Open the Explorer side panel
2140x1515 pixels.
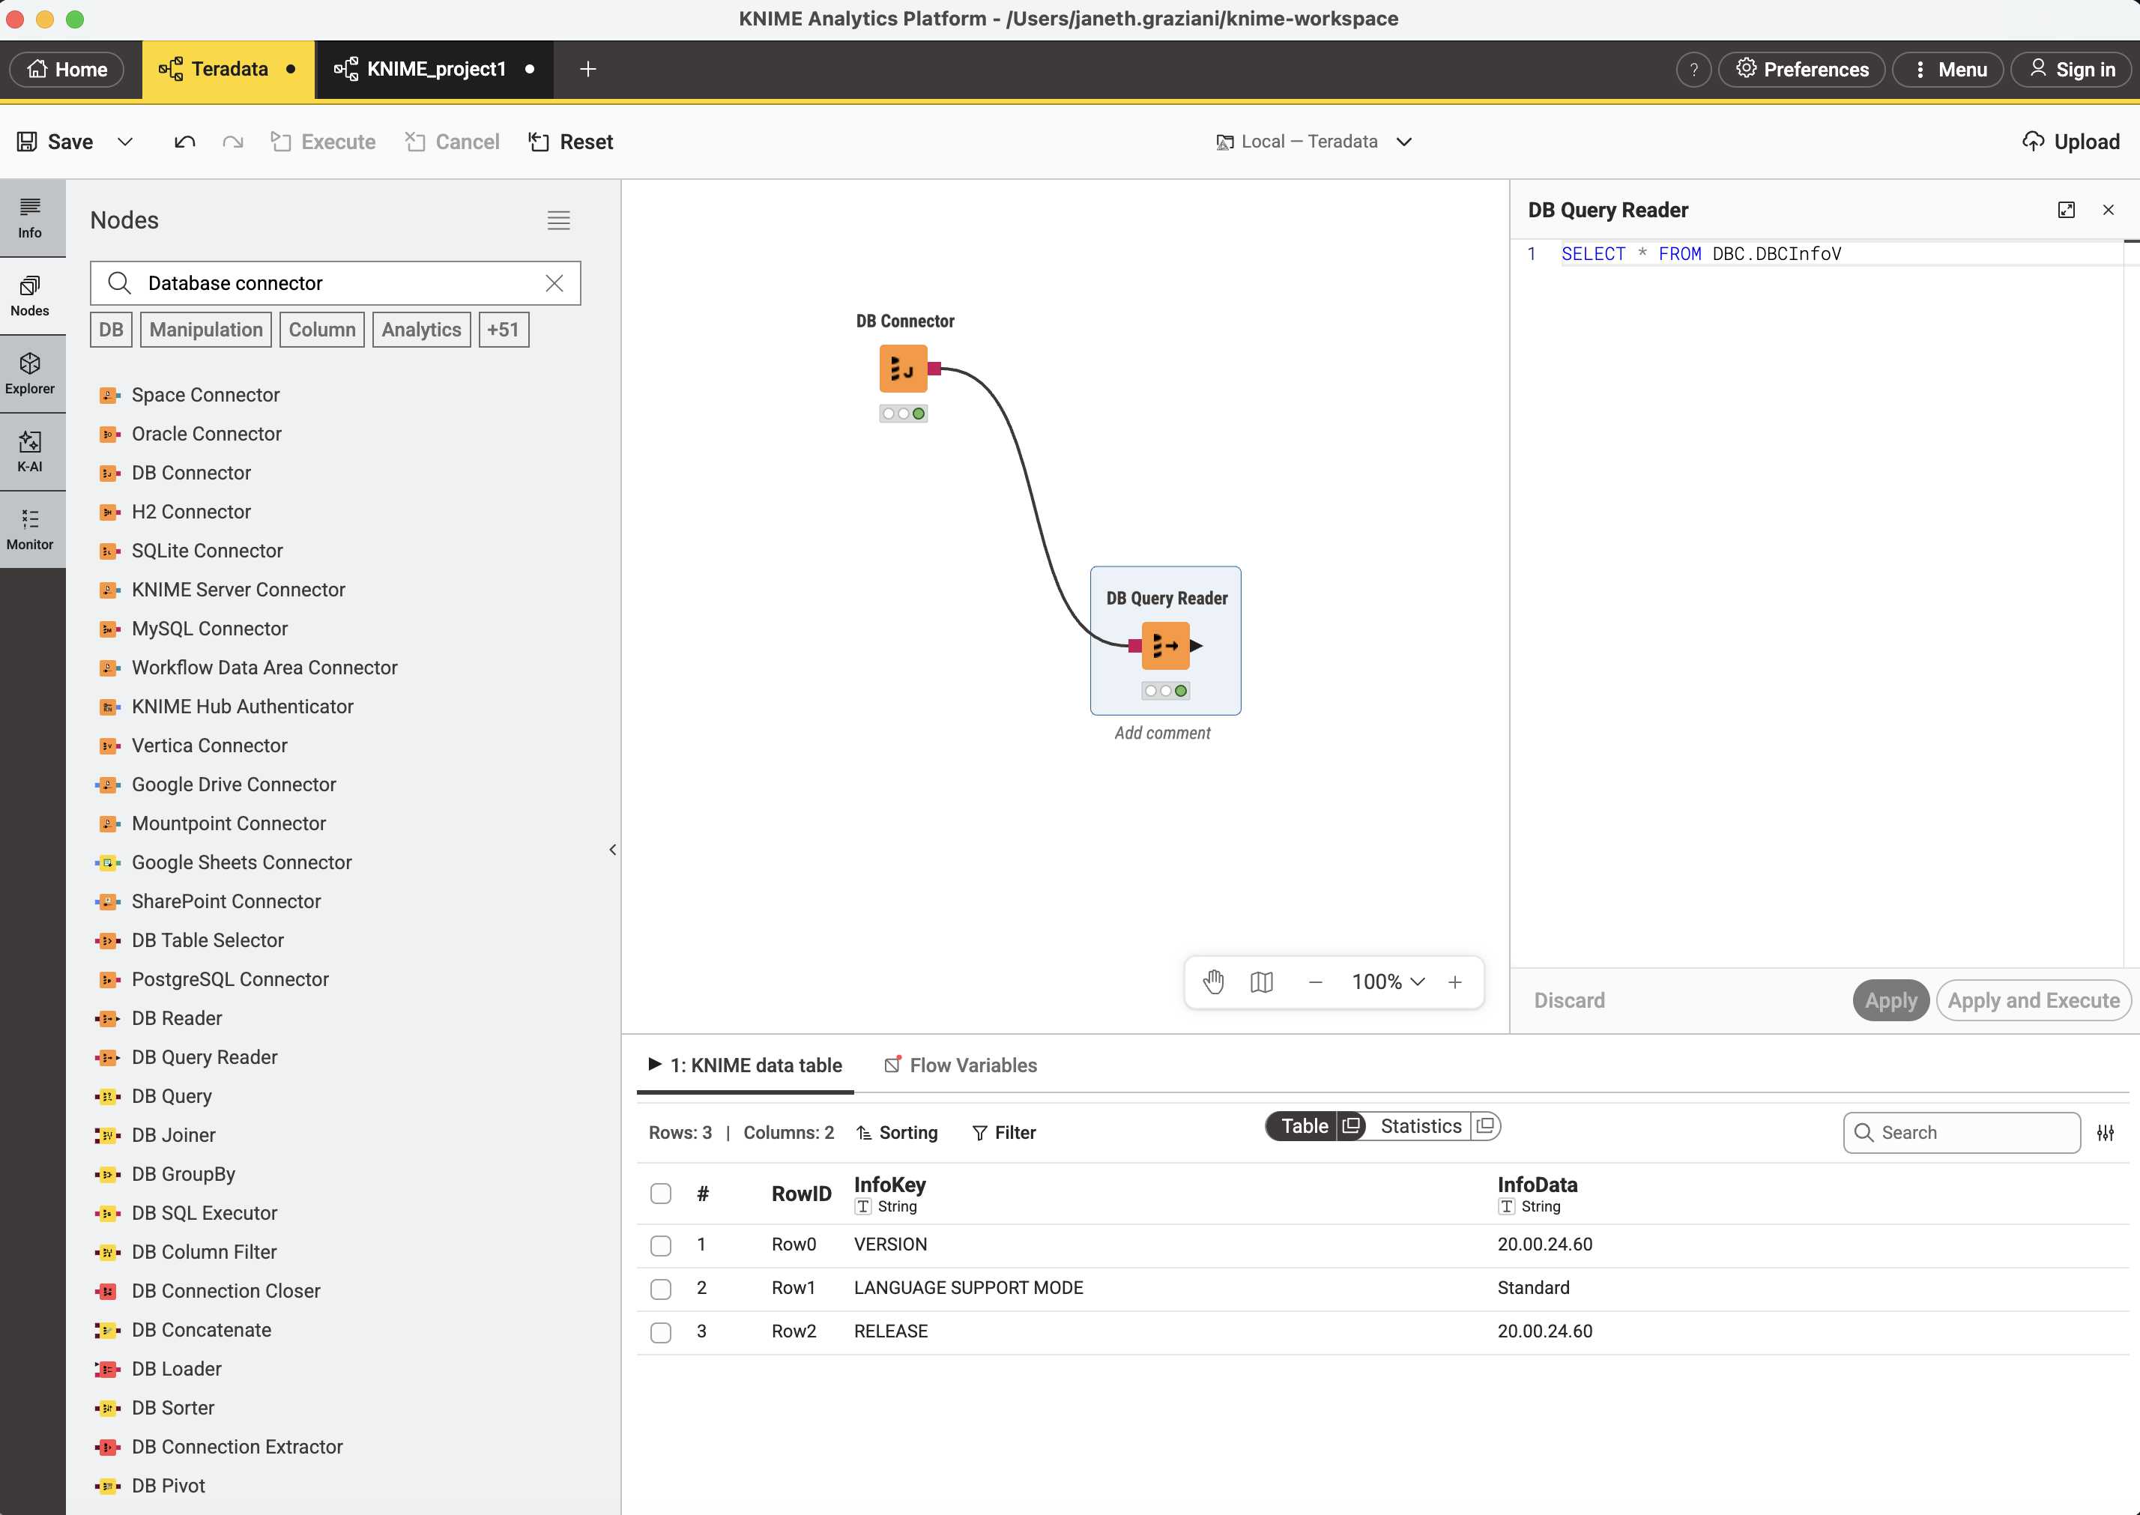(x=30, y=374)
